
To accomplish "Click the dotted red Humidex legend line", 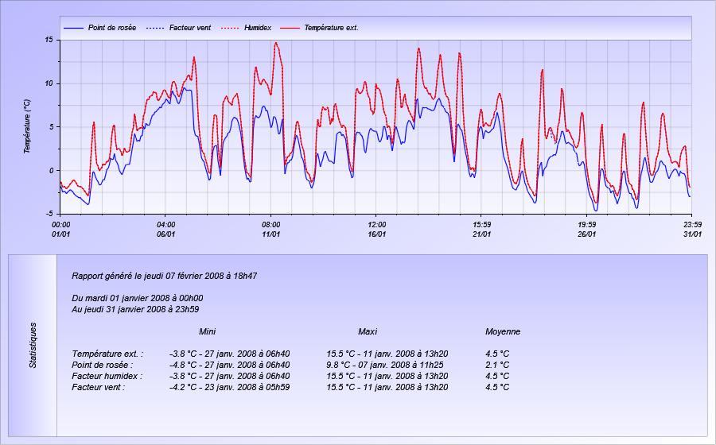I will coord(230,28).
